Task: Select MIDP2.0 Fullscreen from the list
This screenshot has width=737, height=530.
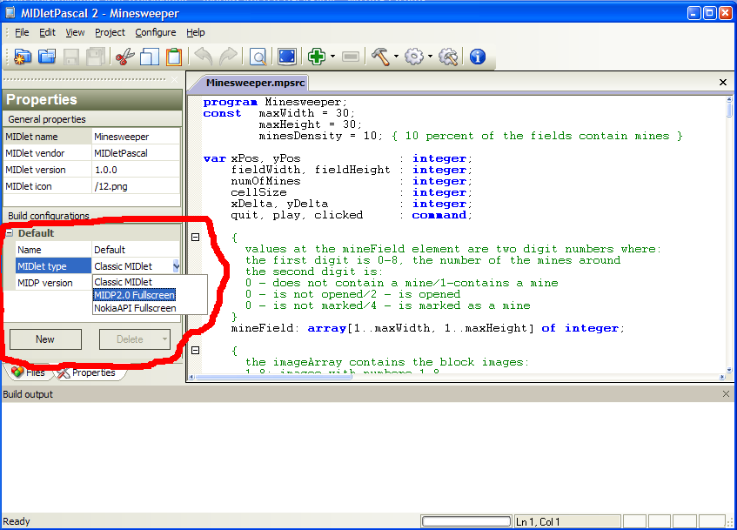Action: coord(134,295)
